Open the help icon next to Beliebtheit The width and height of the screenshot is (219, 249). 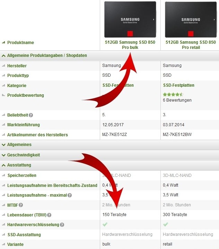coord(31,115)
